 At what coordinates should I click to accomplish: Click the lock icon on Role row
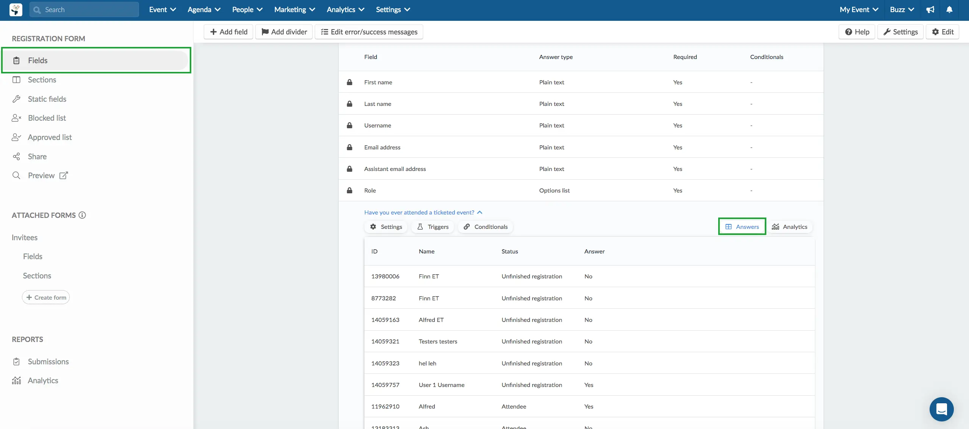[349, 190]
